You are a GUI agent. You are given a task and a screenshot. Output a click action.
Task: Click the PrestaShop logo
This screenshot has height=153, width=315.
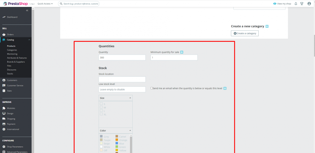tap(15, 3)
